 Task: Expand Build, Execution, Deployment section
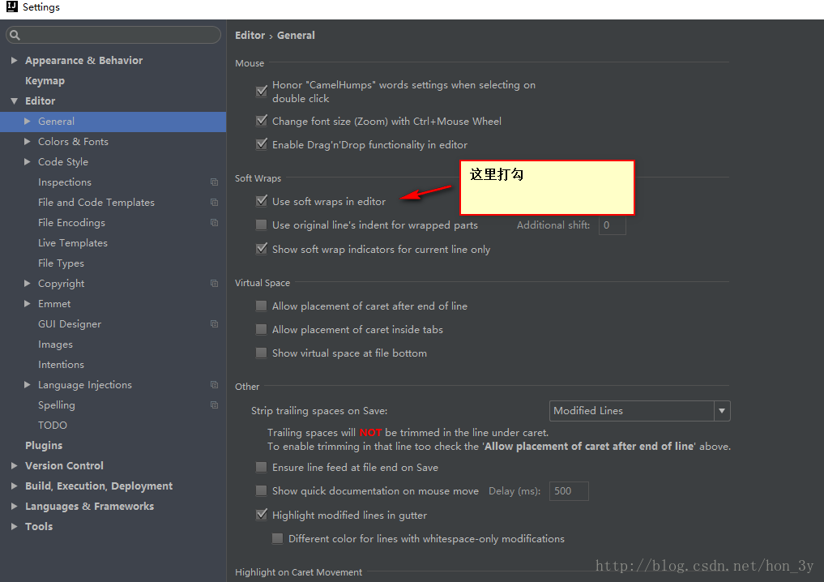click(x=15, y=486)
